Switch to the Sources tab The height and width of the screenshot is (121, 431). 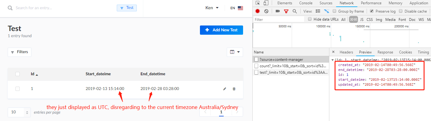tap(326, 3)
